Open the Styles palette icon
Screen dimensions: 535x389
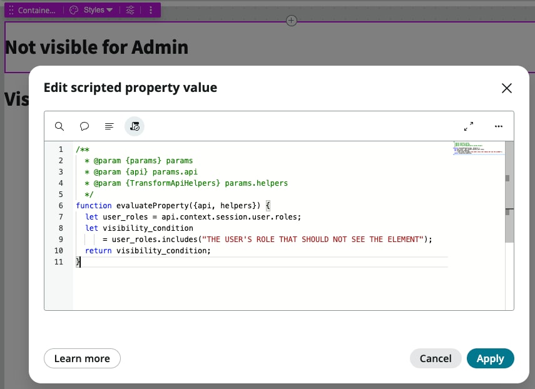(x=73, y=10)
